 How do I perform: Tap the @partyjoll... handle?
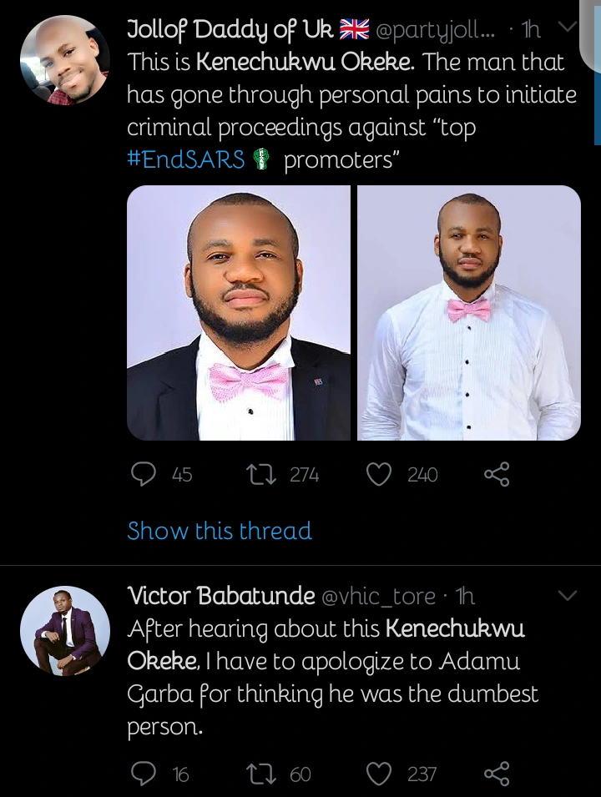click(437, 31)
